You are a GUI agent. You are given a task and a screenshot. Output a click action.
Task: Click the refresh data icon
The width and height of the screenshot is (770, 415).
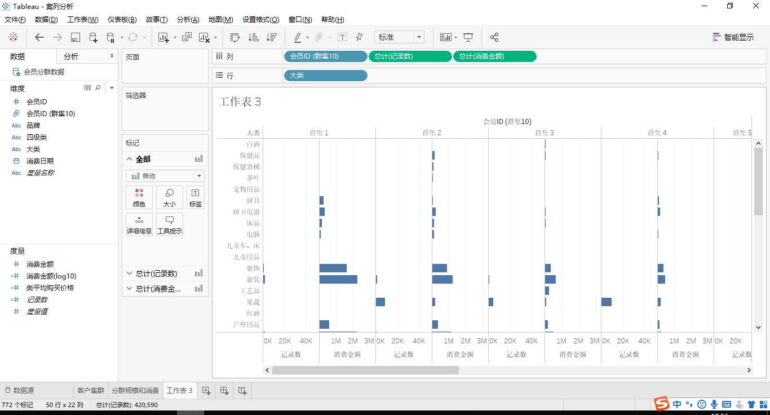click(x=132, y=37)
